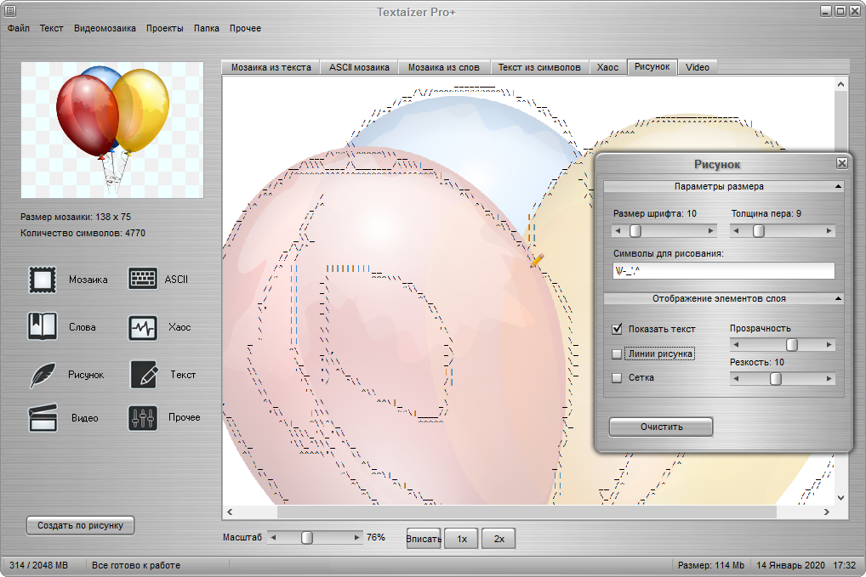Select the ASCII keyboard icon
Screen dimensions: 866x577
tap(143, 279)
